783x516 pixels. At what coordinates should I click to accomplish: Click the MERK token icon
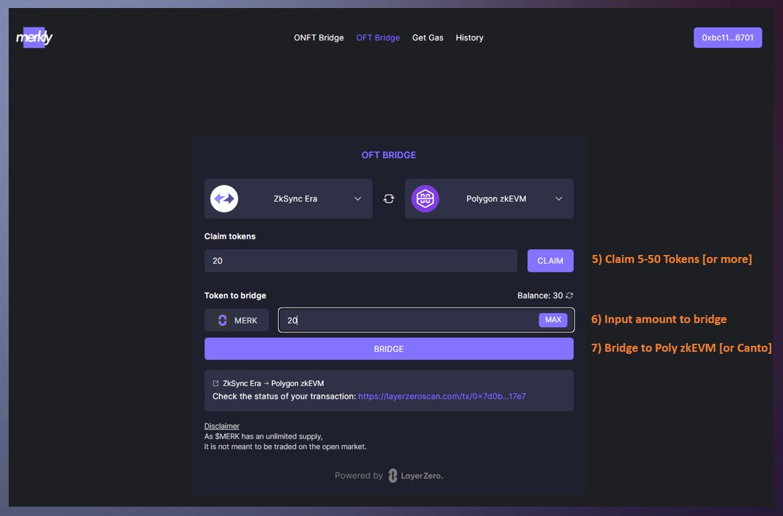222,320
